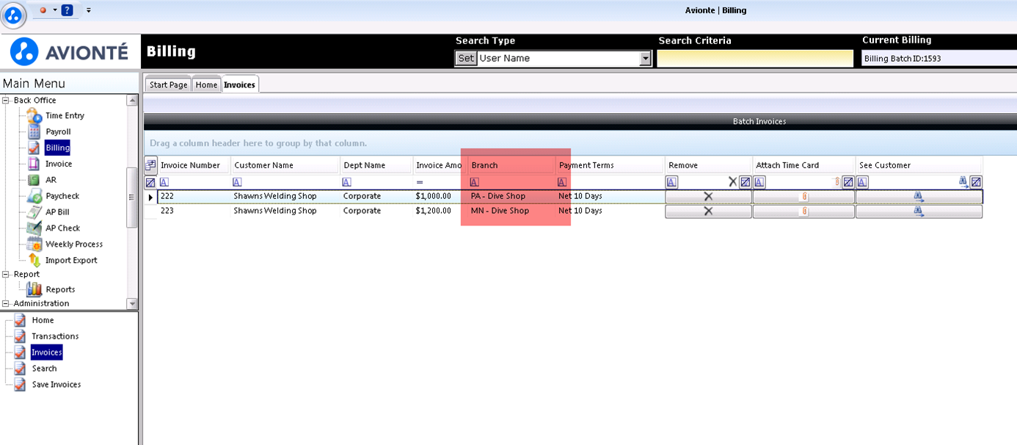Screen dimensions: 1017x445
Task: Open the Search Type dropdown arrow
Action: (646, 58)
